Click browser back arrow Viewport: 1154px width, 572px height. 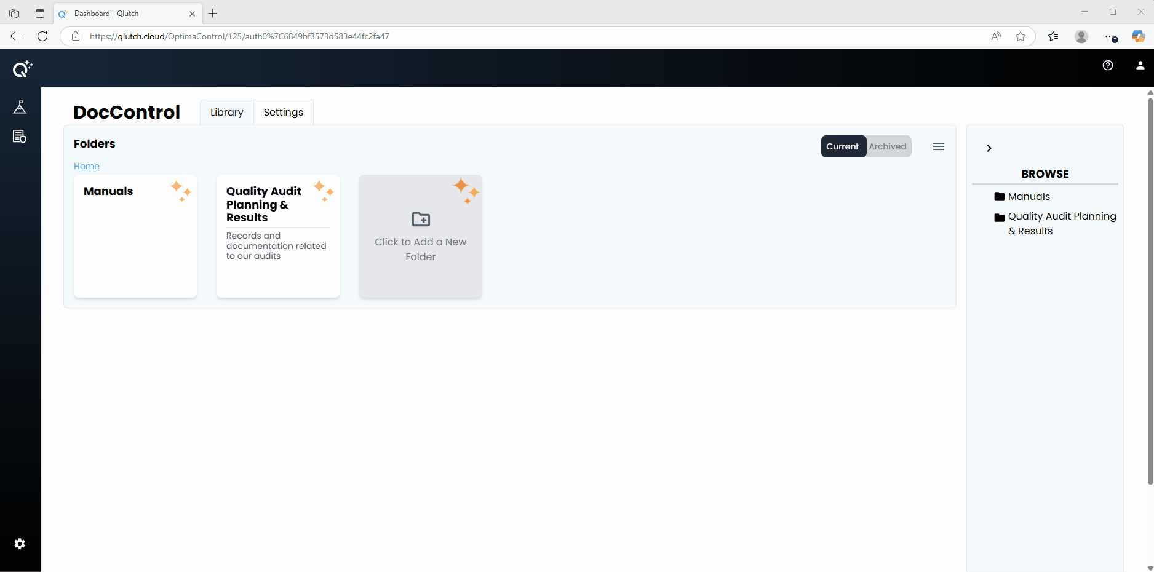click(x=15, y=36)
